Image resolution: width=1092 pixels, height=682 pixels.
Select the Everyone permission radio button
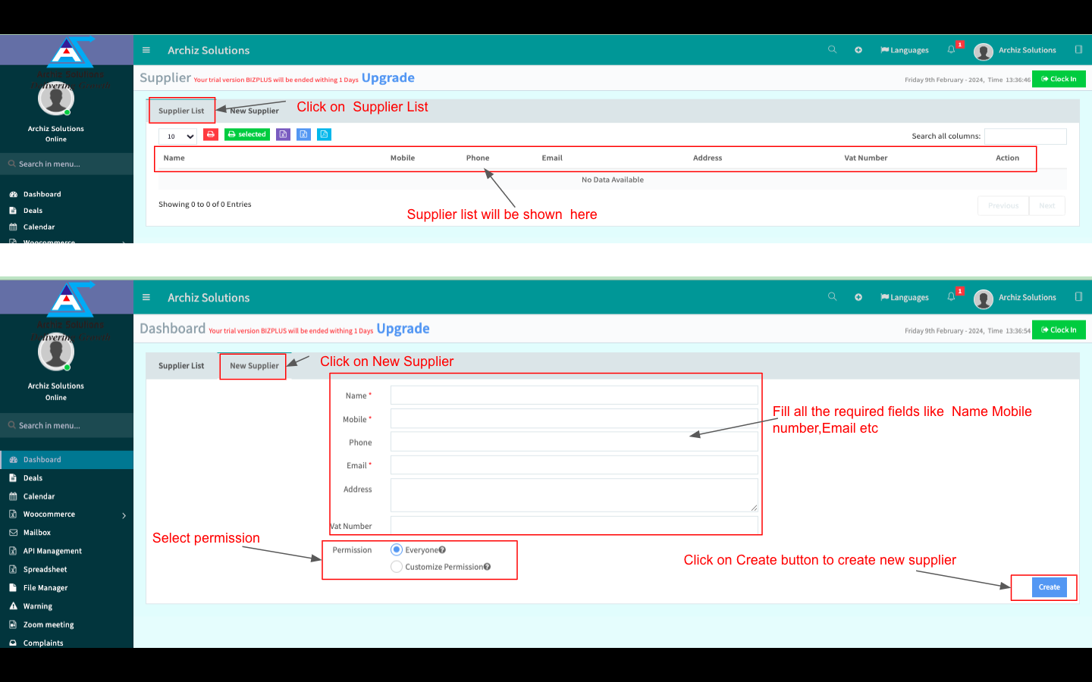click(x=397, y=550)
